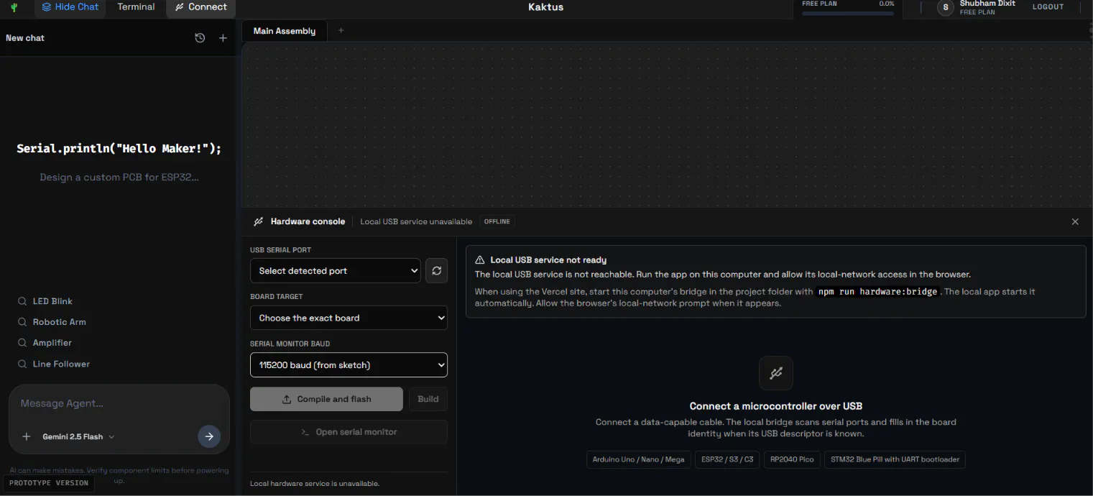Expand the Board Target dropdown
Image resolution: width=1093 pixels, height=496 pixels.
(349, 318)
